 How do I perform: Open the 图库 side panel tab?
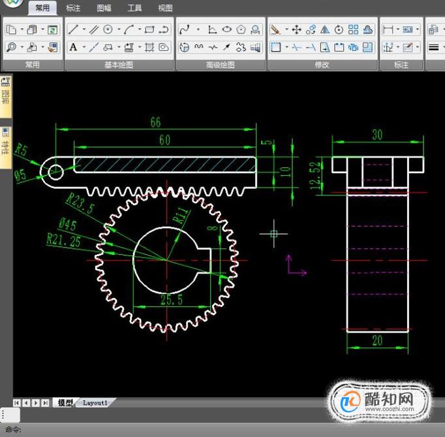[x=6, y=97]
